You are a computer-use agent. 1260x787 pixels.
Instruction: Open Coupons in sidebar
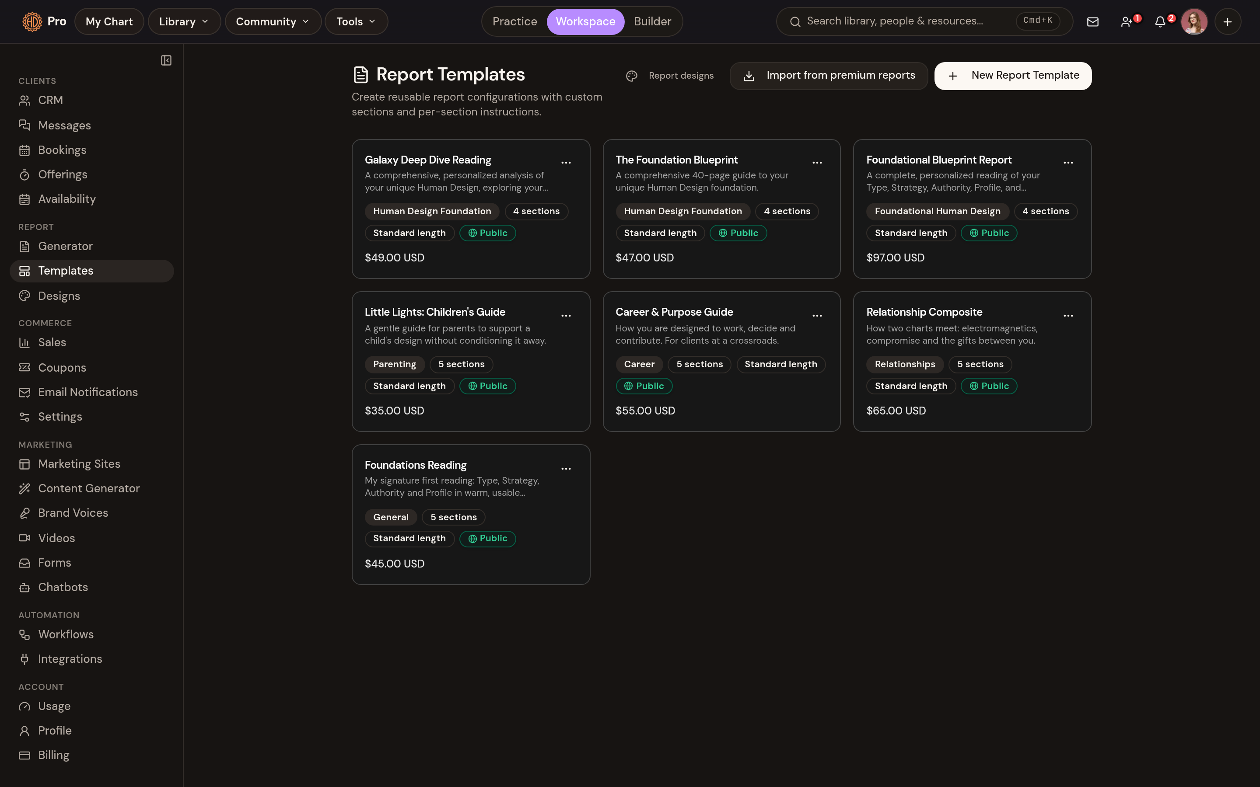tap(91, 367)
